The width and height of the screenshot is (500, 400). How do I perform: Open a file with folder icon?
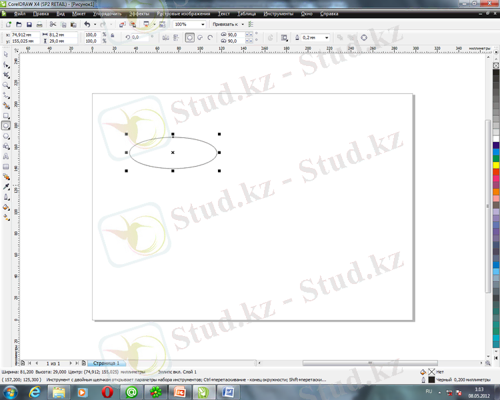point(19,24)
